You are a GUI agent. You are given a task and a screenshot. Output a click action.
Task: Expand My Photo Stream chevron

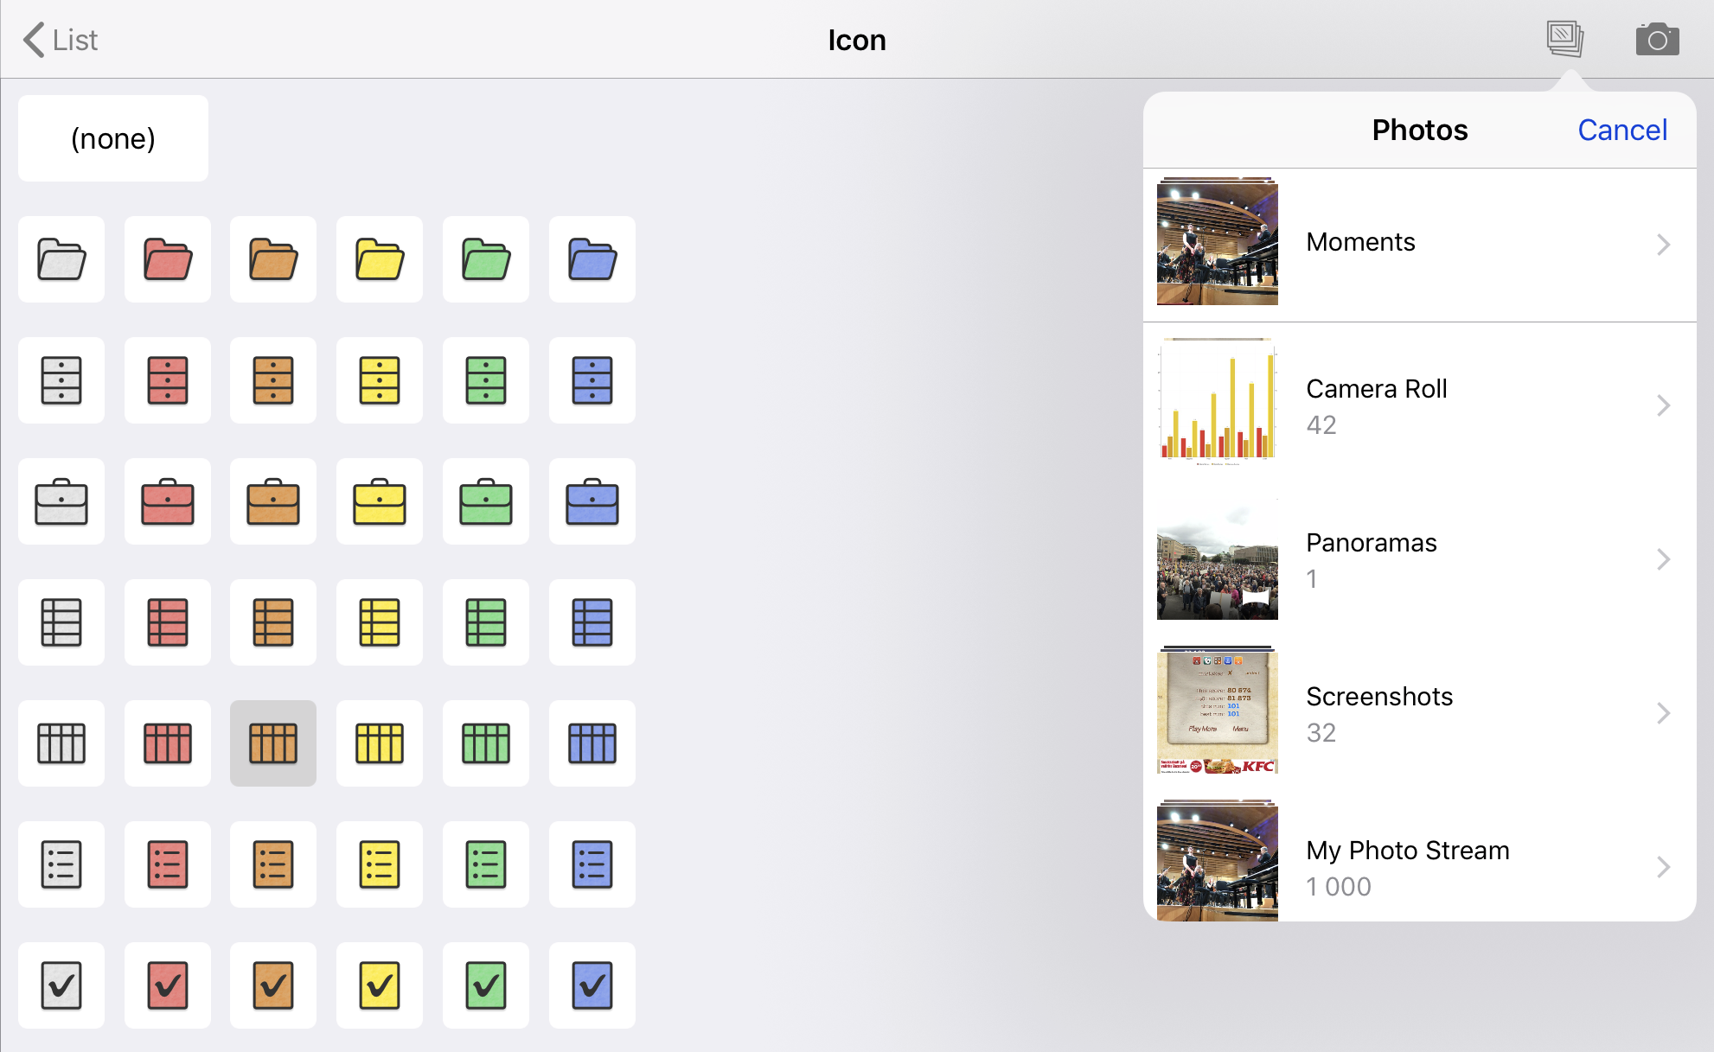pyautogui.click(x=1663, y=867)
